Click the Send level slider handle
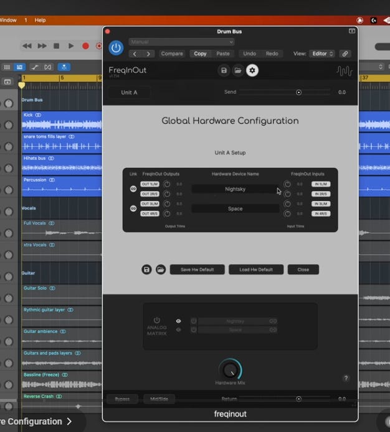 (x=298, y=92)
